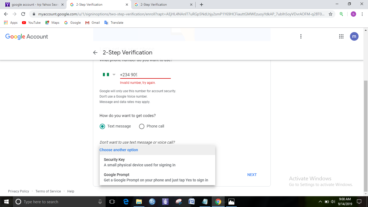Open the Translate bookmark
The height and width of the screenshot is (207, 368).
(114, 23)
